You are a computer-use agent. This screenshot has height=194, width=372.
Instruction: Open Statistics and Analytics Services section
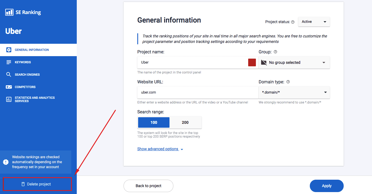(39, 99)
